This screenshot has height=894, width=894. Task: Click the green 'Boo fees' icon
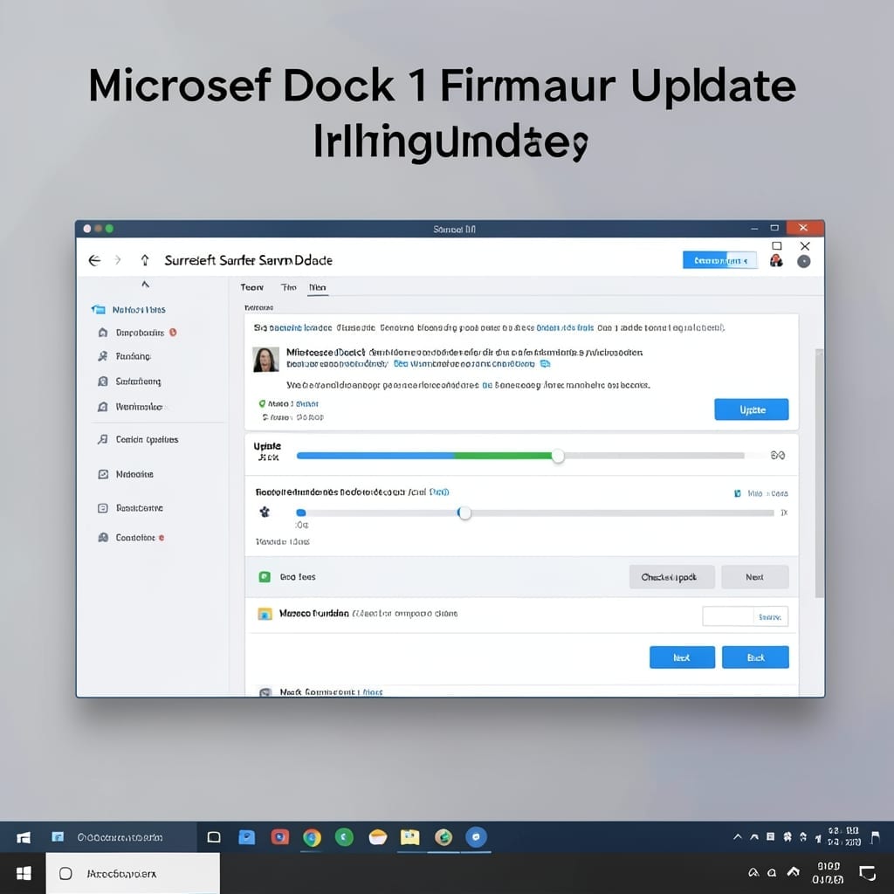tap(265, 577)
